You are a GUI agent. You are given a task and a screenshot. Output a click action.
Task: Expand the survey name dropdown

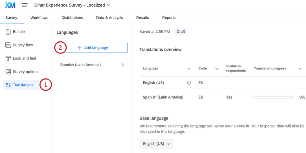click(x=109, y=5)
